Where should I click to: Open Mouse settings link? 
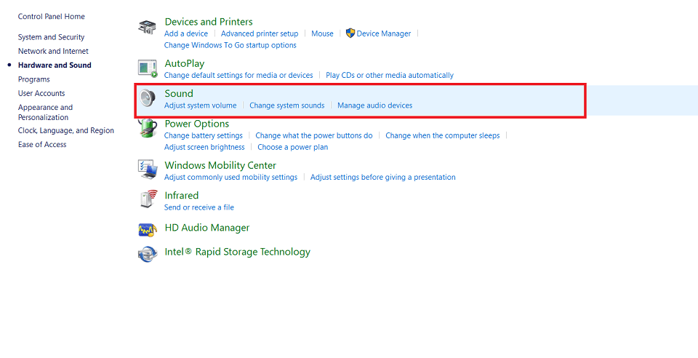point(322,33)
